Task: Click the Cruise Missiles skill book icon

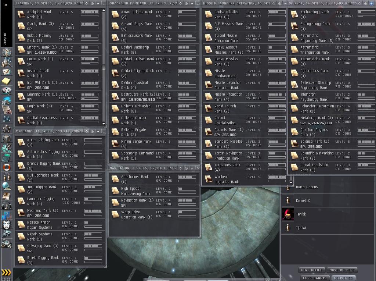Action: (x=209, y=14)
